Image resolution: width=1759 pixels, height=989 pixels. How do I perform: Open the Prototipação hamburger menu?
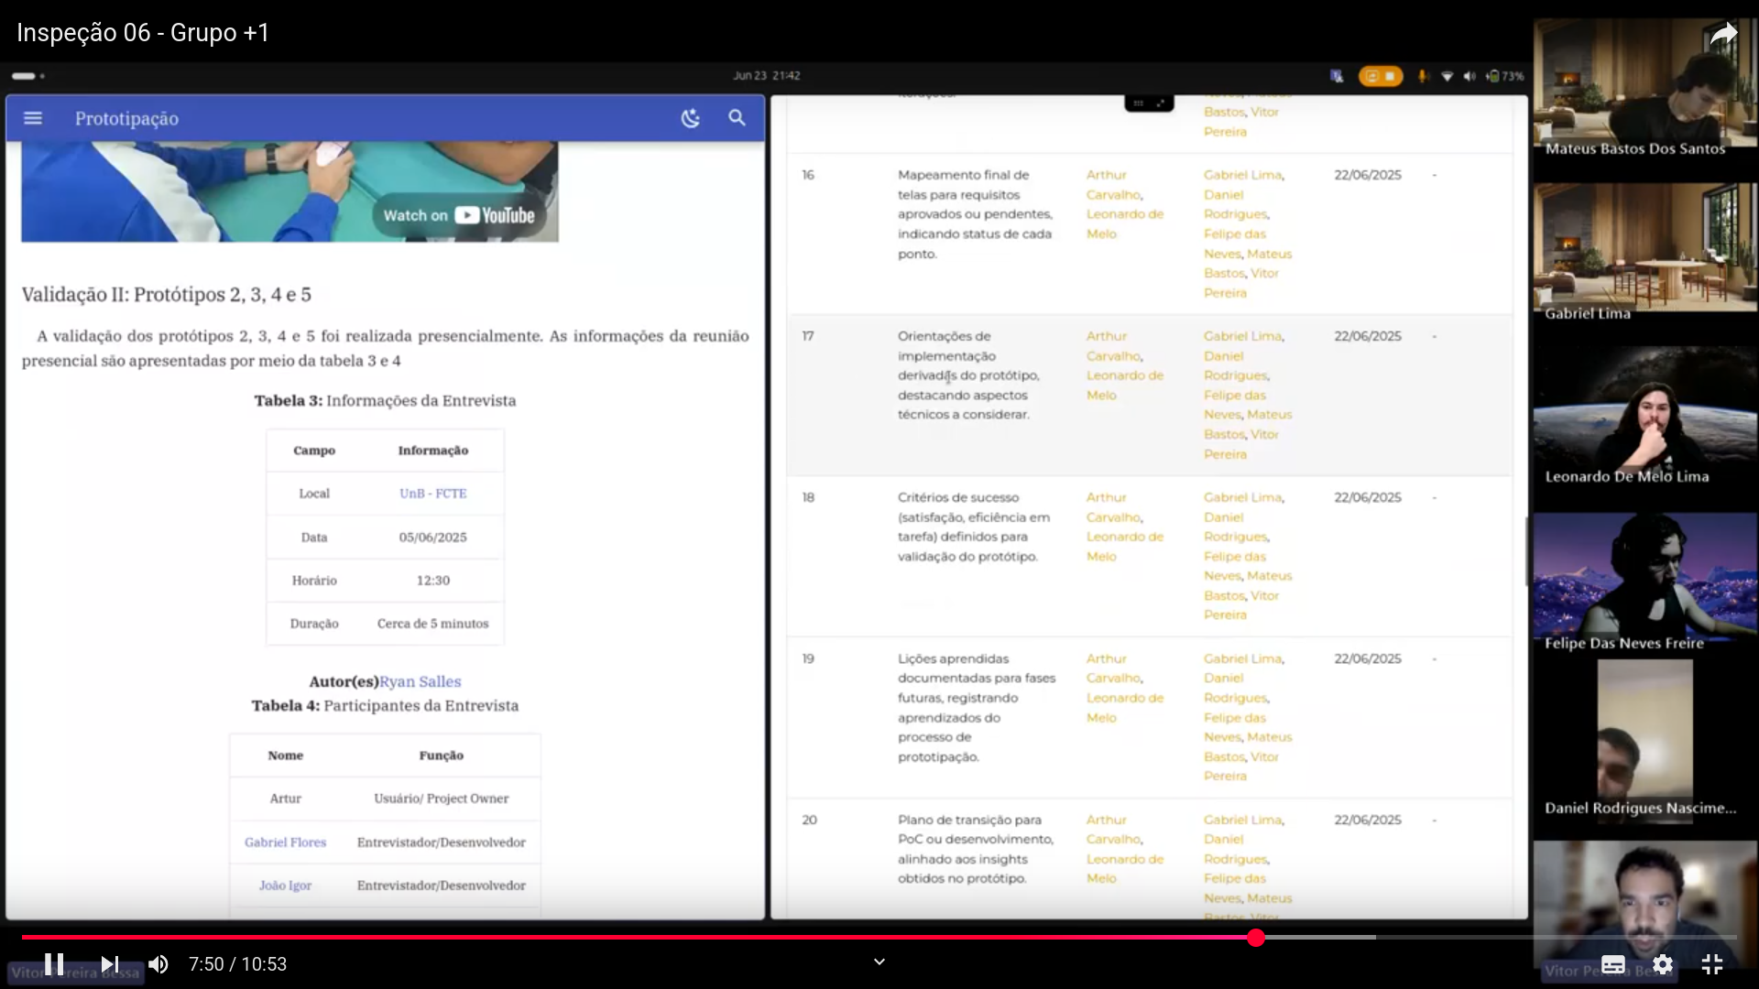click(33, 118)
